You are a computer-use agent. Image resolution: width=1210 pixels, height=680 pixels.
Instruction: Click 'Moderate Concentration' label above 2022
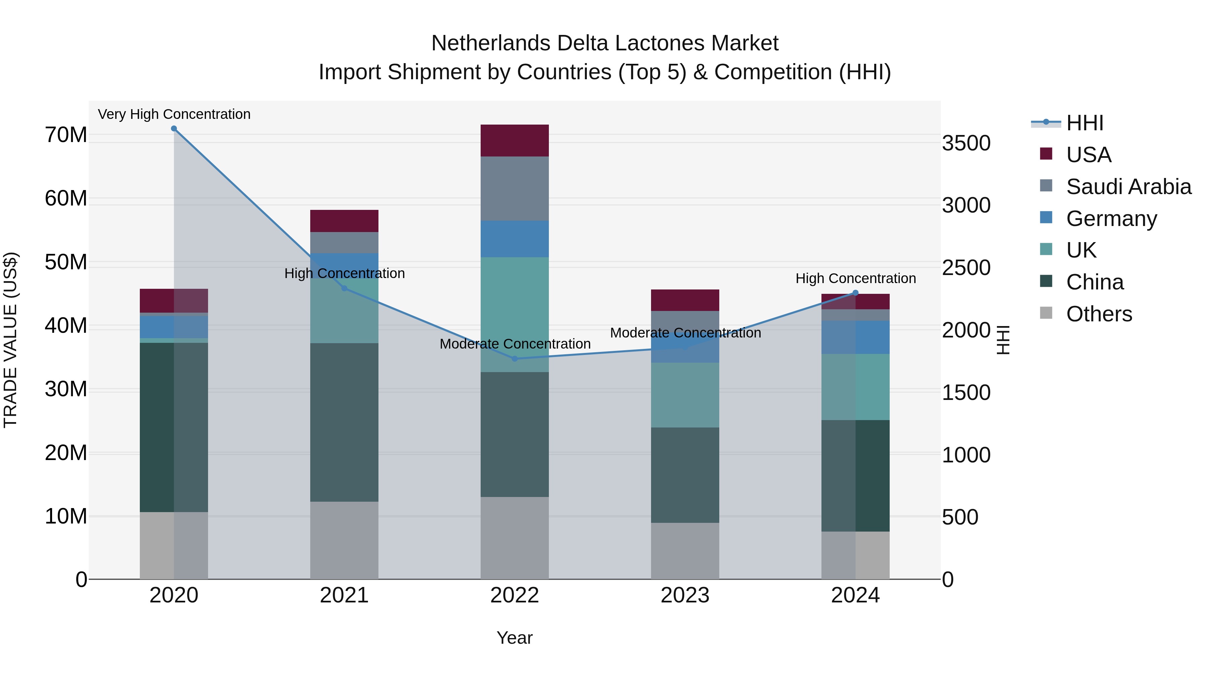[x=515, y=344]
